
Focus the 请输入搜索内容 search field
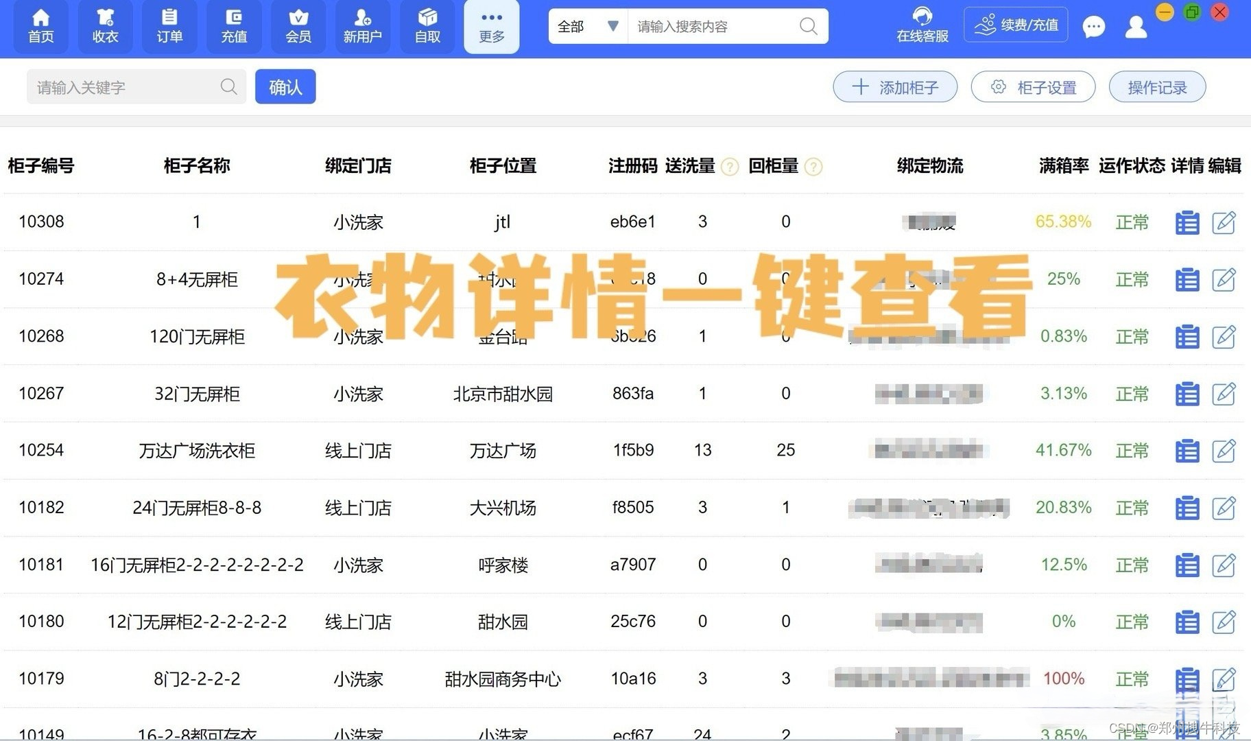713,26
